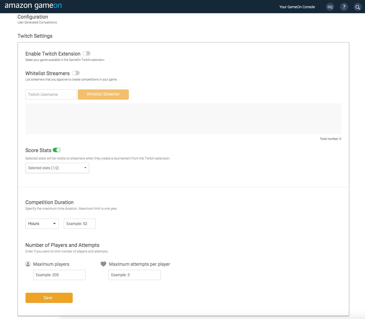Open Your GameOn Console menu
Viewport: 365px width, 319px height.
click(x=297, y=7)
